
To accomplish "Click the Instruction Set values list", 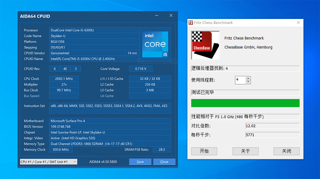I will [x=110, y=108].
